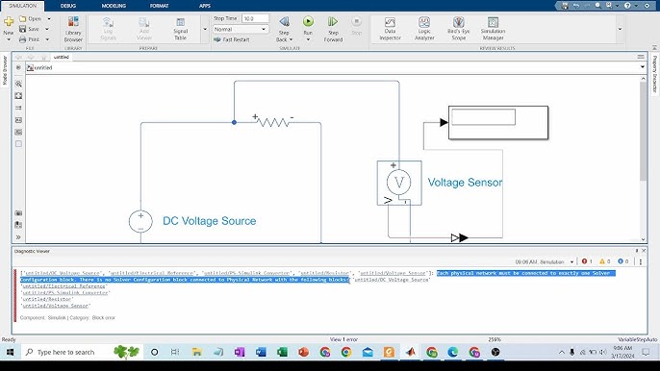Open the Library Browser
Image resolution: width=660 pixels, height=371 pixels.
73,29
